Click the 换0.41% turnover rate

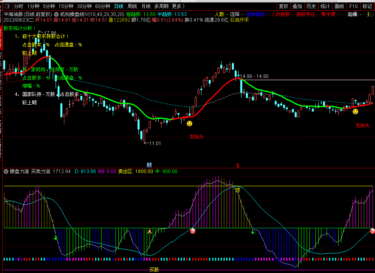(194, 20)
